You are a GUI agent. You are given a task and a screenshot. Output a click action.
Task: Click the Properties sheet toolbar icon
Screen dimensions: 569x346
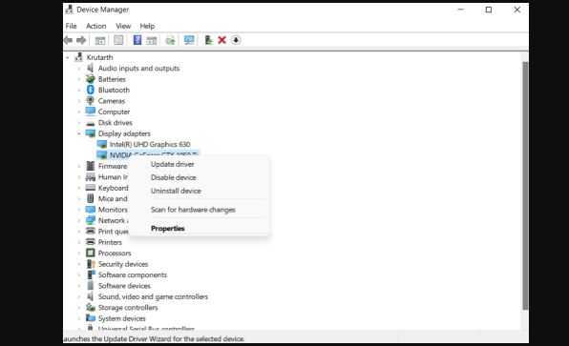[118, 40]
